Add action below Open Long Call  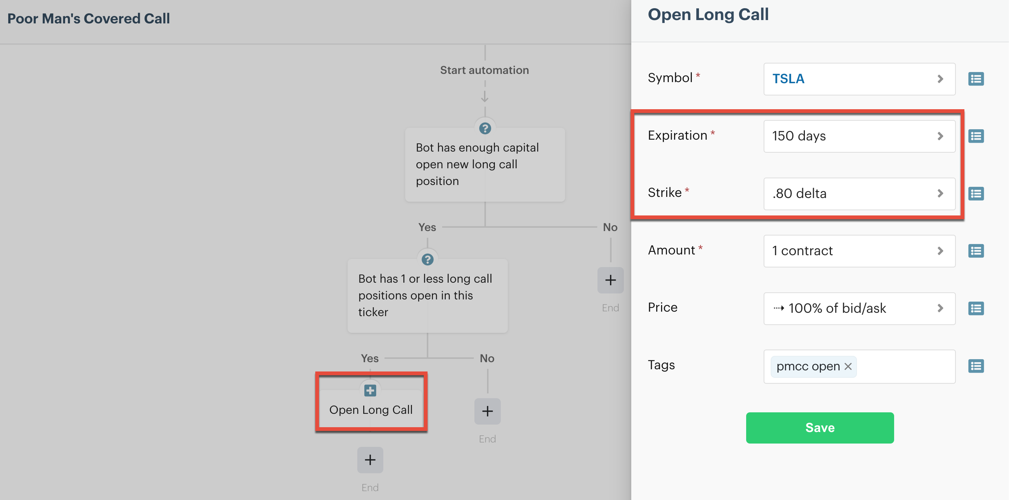(370, 460)
